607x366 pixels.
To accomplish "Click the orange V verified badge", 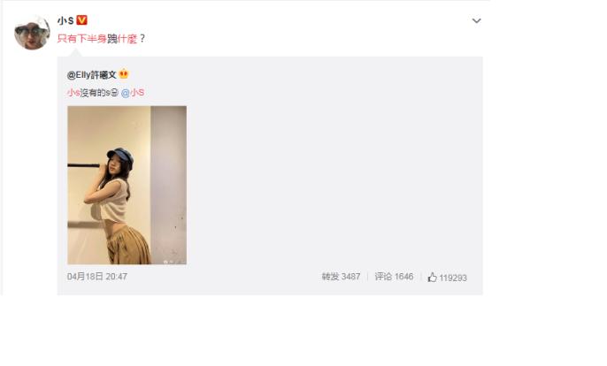I will [x=81, y=20].
